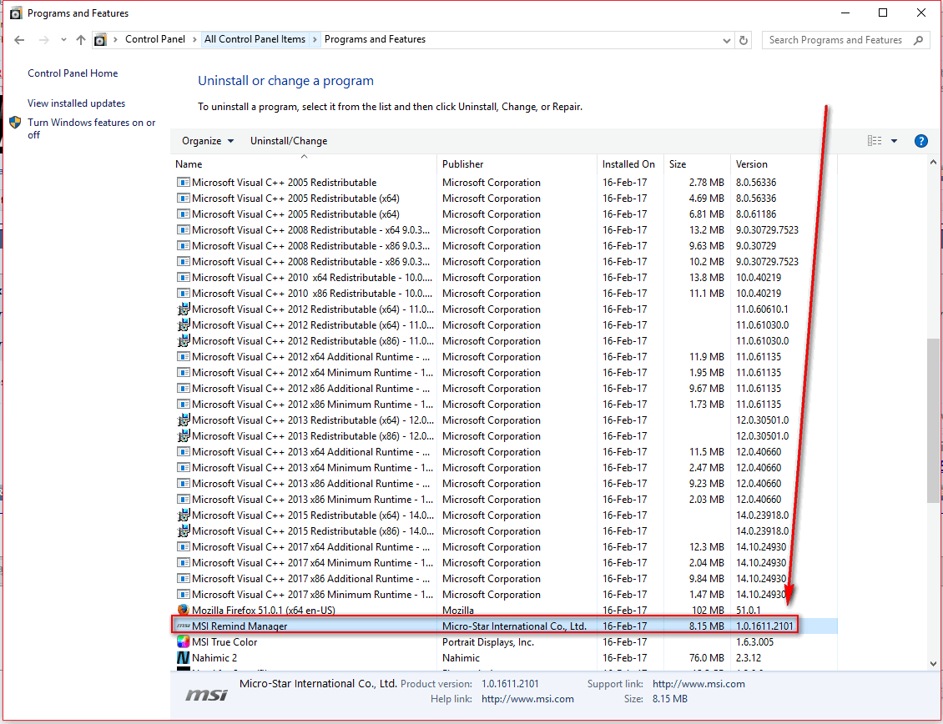Click version cell 8.0.61186
The height and width of the screenshot is (724, 943).
(x=756, y=214)
